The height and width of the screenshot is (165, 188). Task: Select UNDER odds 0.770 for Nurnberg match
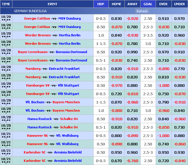click(x=179, y=69)
